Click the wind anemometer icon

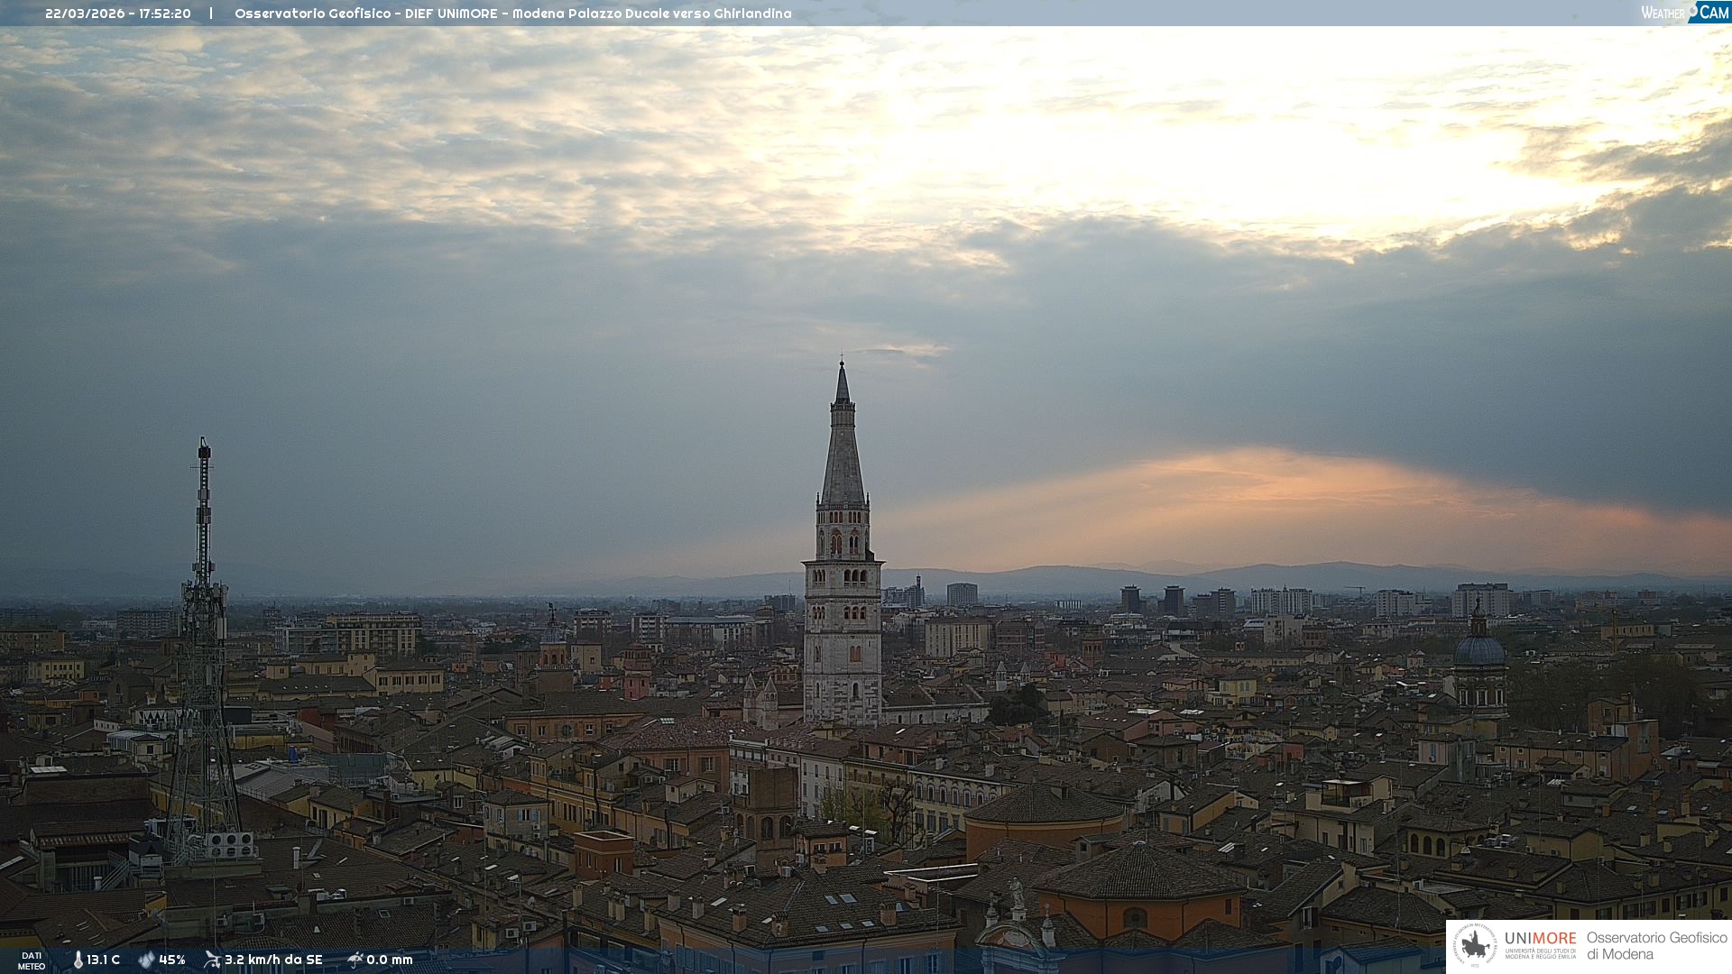212,960
